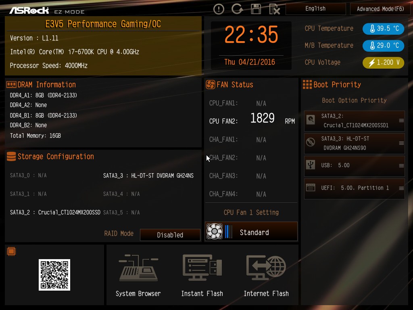Open CPU Fan 1 Setting Standard dropdown
The image size is (413, 310).
coord(251,231)
